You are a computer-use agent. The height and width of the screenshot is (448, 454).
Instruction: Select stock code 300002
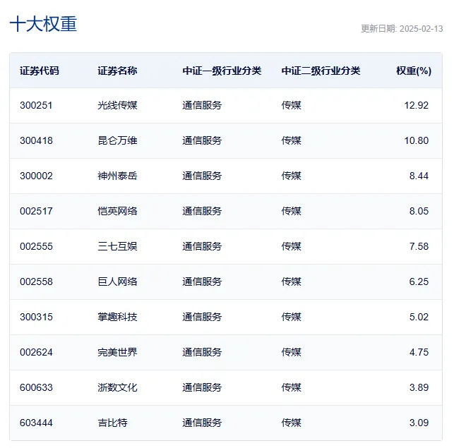tap(36, 176)
